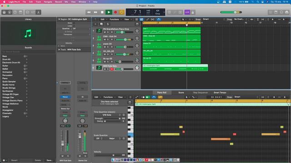The width and height of the screenshot is (291, 163).
Task: Open Scale Quantize Major dropdown
Action: (x=113, y=139)
